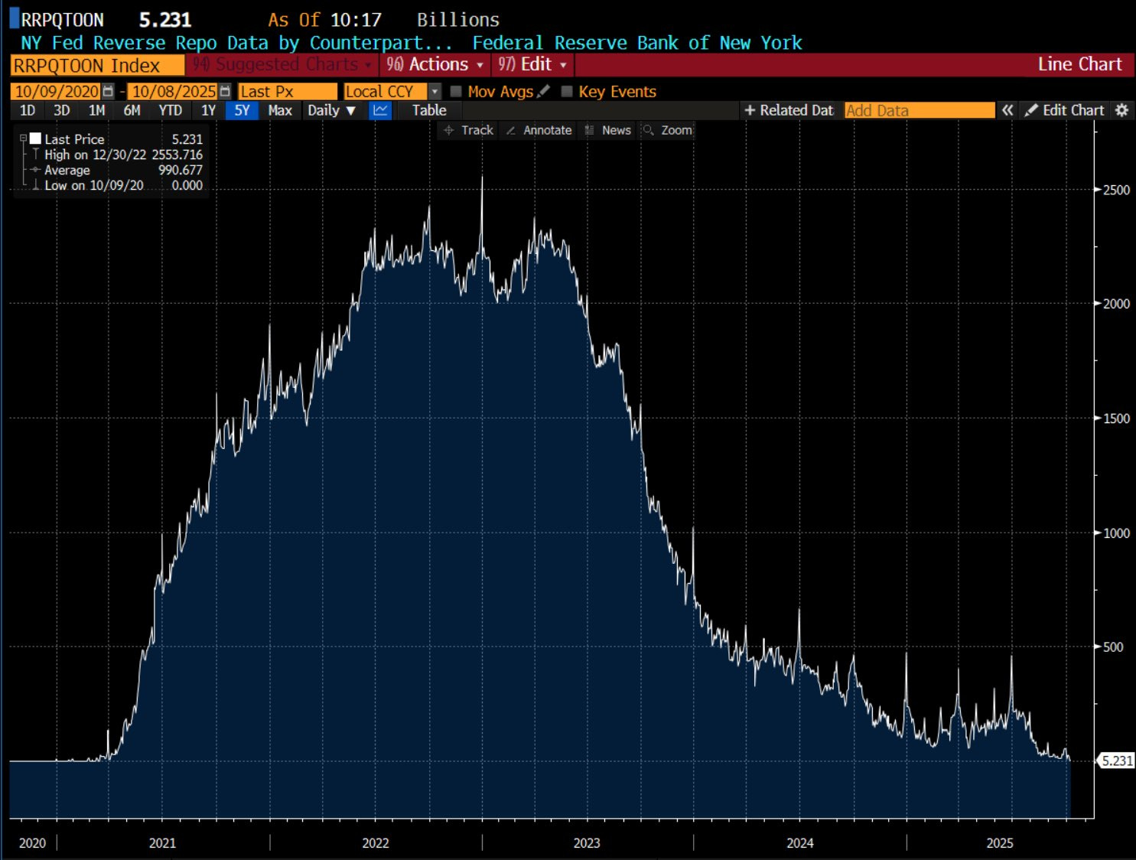Click the Edit Chart button
1136x860 pixels.
(x=1064, y=111)
